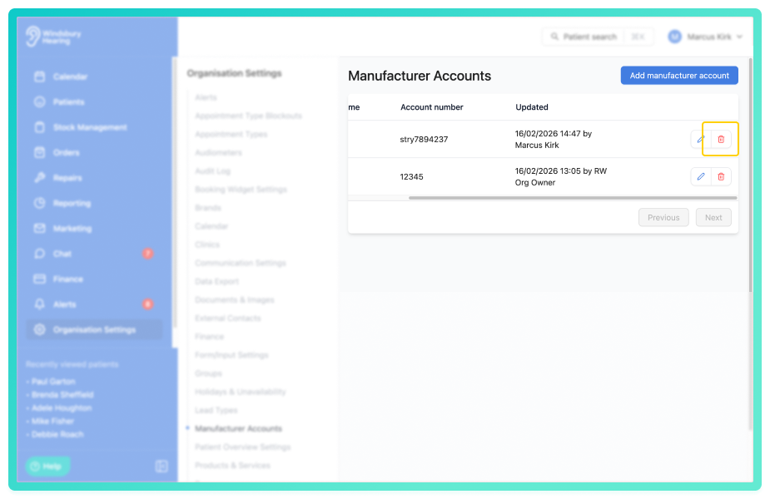This screenshot has width=770, height=499.
Task: Open recently viewed patient Brenda Sheffield
Action: point(62,394)
